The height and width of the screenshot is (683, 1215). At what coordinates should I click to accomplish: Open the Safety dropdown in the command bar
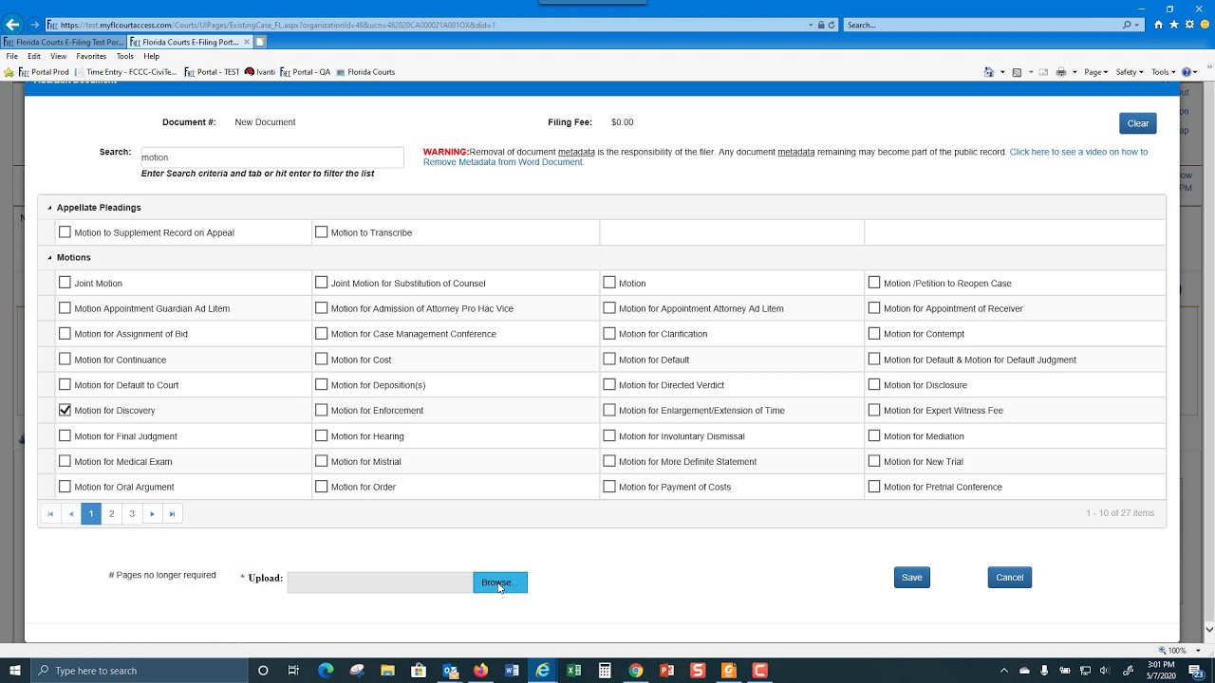[1129, 72]
